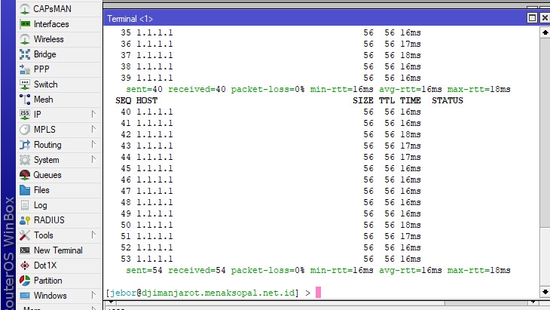Click the Bridge icon

[25, 54]
